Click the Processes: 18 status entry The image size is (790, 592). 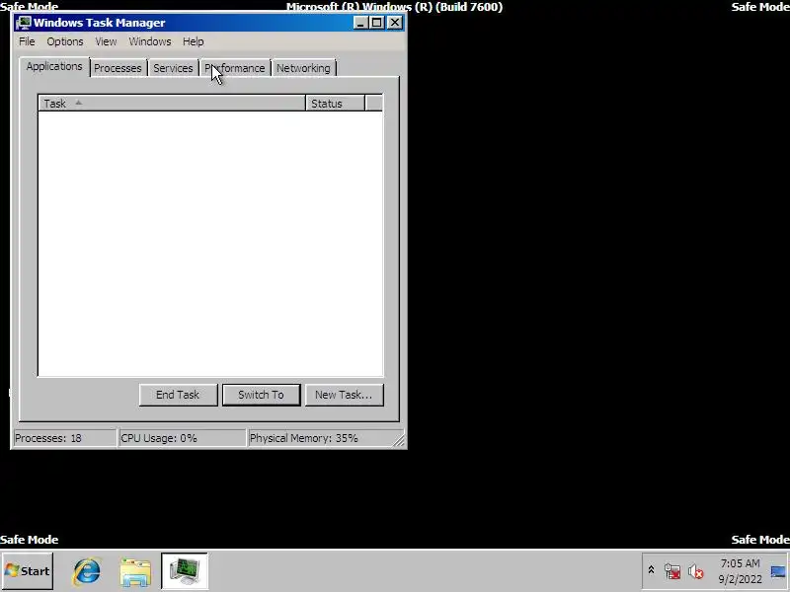click(x=65, y=438)
